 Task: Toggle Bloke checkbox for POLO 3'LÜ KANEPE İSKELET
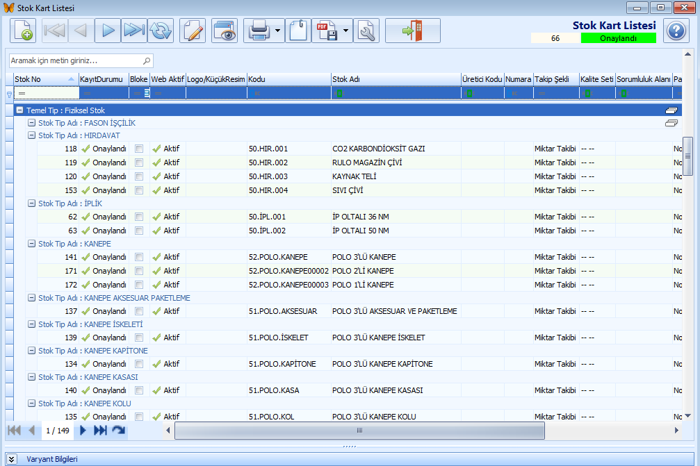[139, 338]
